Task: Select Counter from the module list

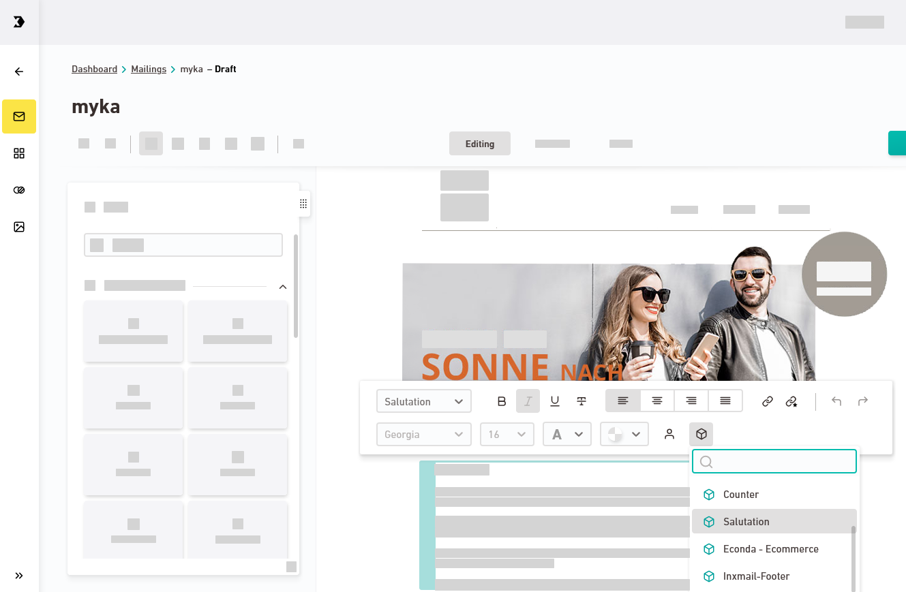Action: 740,495
